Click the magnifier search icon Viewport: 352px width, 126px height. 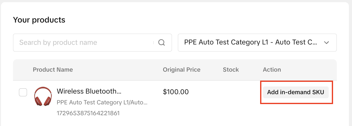pyautogui.click(x=161, y=43)
